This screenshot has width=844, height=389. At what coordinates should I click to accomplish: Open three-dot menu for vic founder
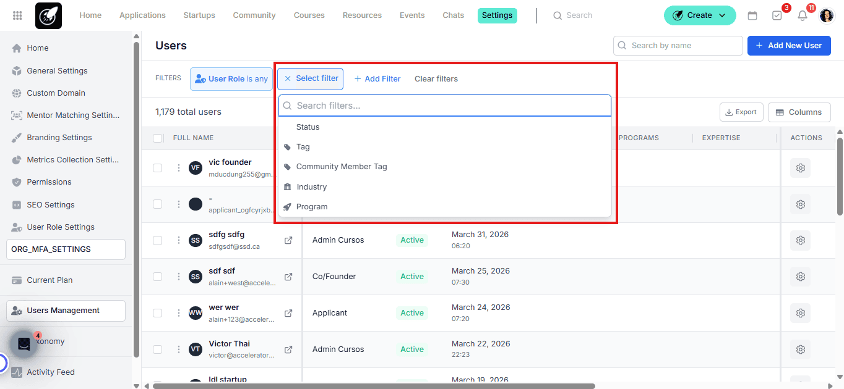click(178, 168)
